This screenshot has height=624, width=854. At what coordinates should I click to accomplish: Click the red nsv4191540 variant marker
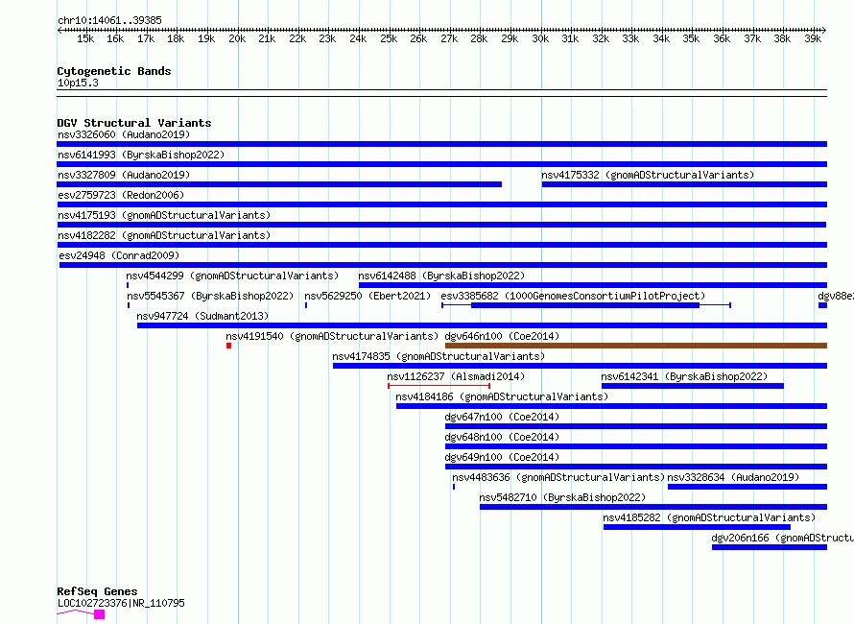tap(228, 346)
